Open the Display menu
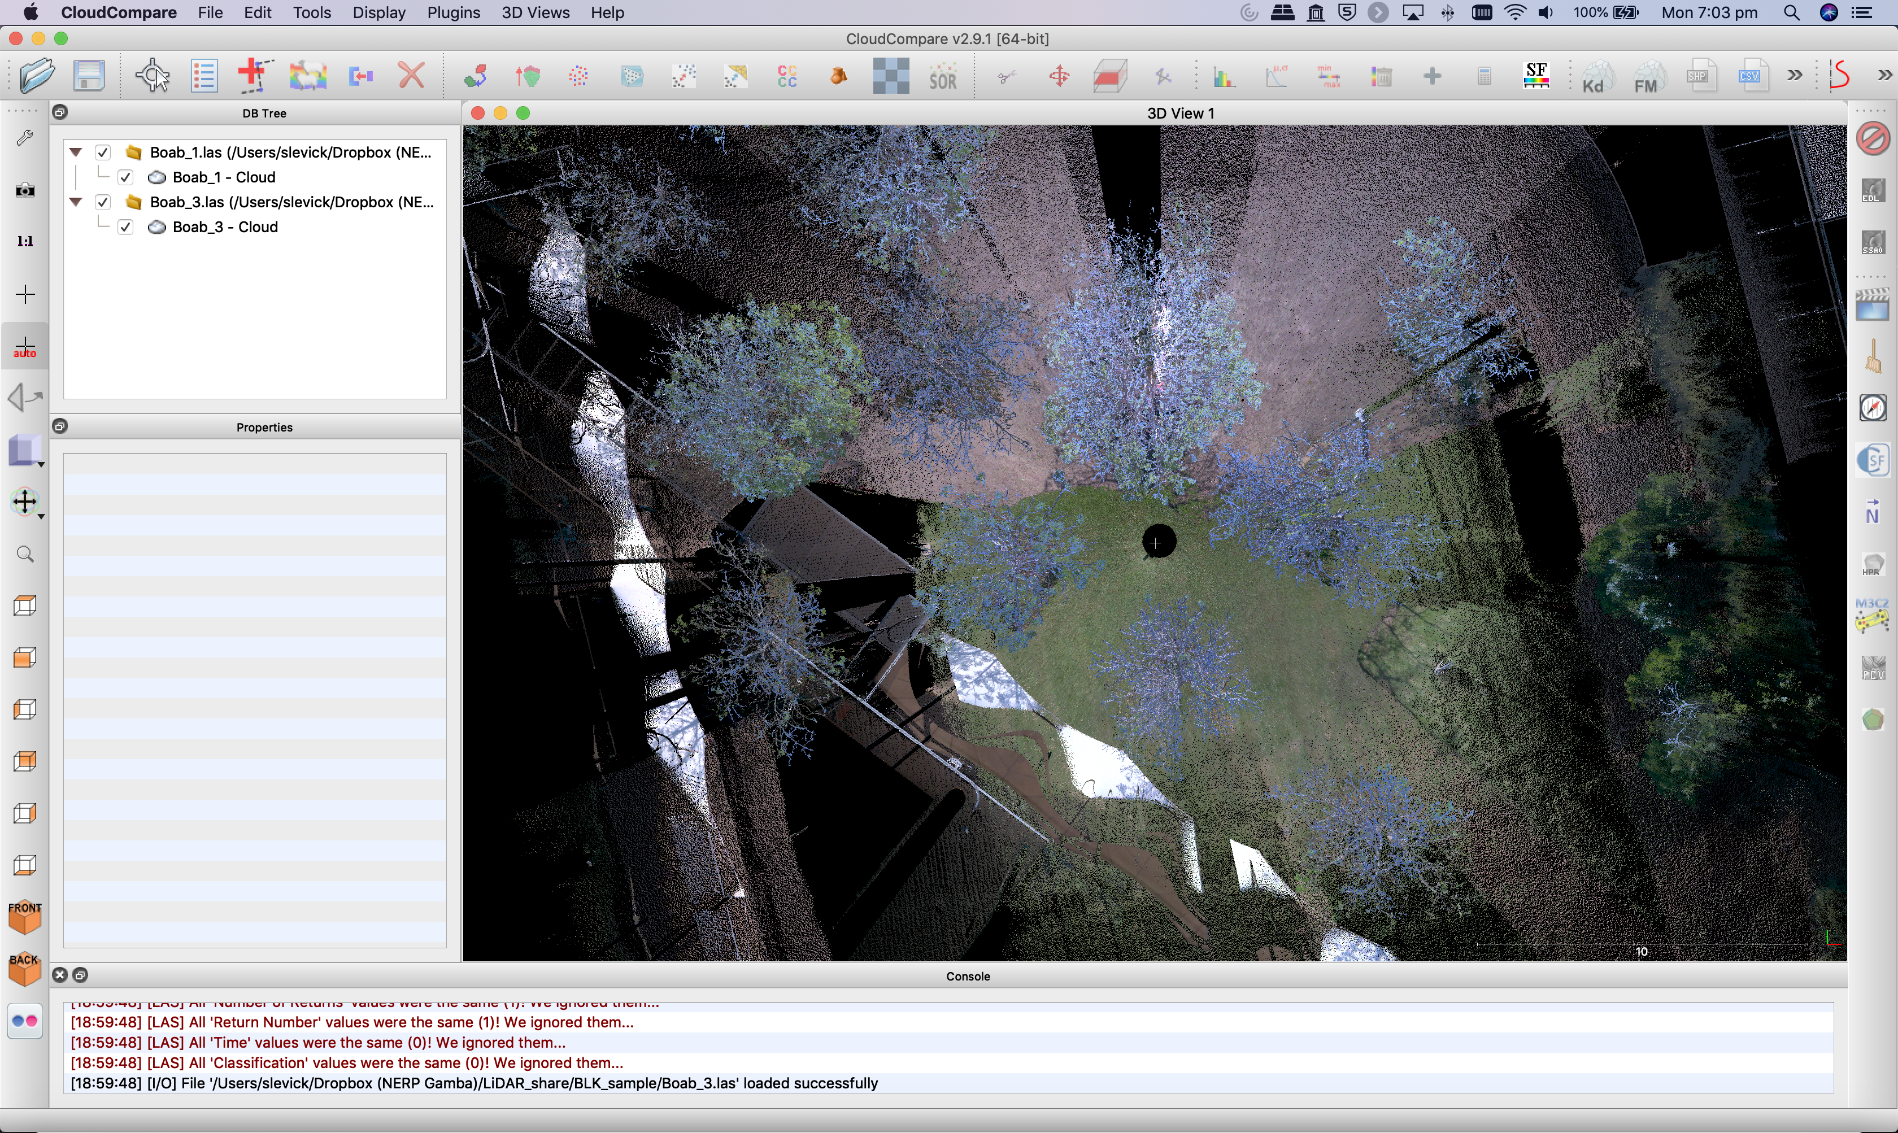The width and height of the screenshot is (1898, 1133). tap(378, 13)
